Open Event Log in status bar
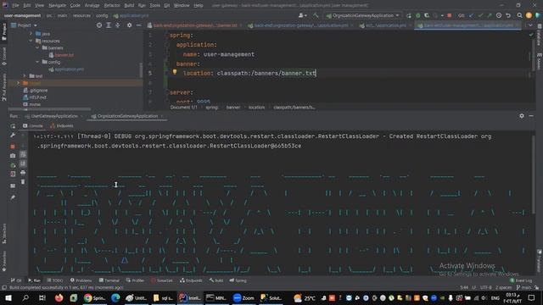 point(521,280)
